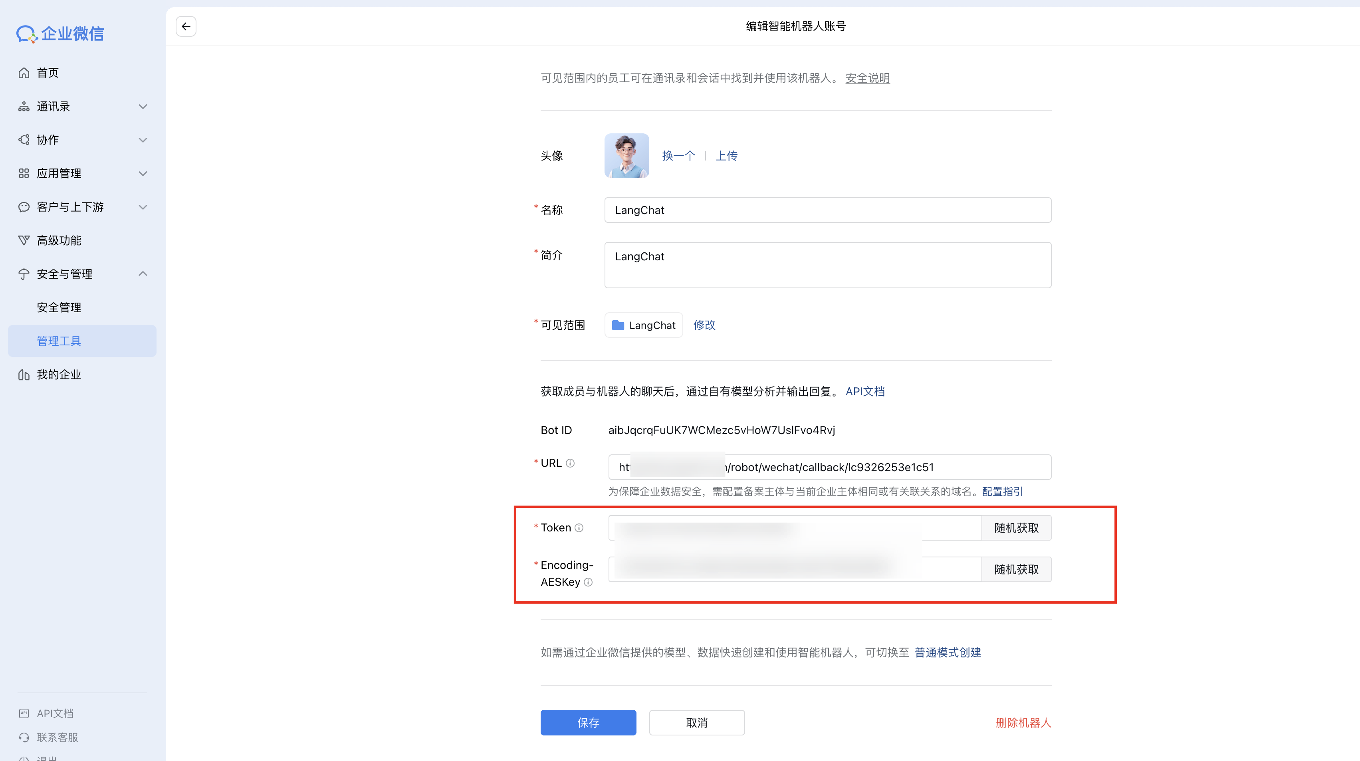This screenshot has height=761, width=1360.
Task: Click the 名称 input field
Action: click(827, 210)
